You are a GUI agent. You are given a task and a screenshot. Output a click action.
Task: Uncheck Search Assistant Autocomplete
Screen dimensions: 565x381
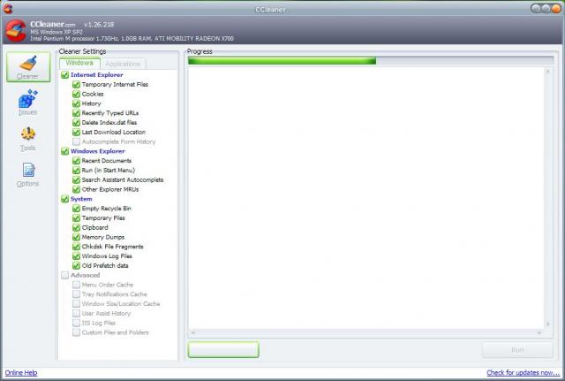click(76, 179)
